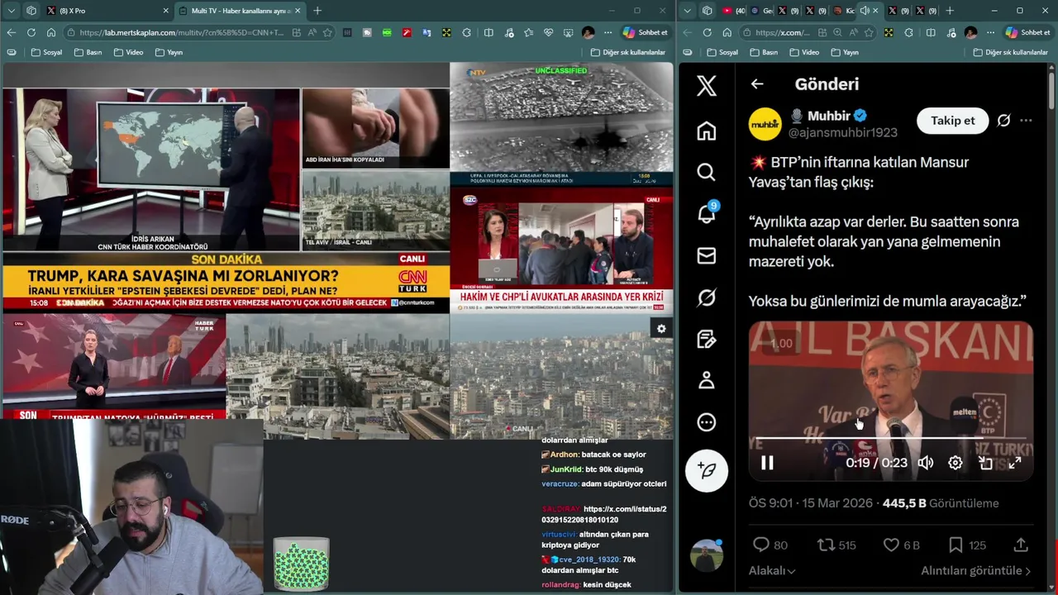Open the gear settings on Multi TV grid
Screen dimensions: 1058x595
[x=661, y=329]
